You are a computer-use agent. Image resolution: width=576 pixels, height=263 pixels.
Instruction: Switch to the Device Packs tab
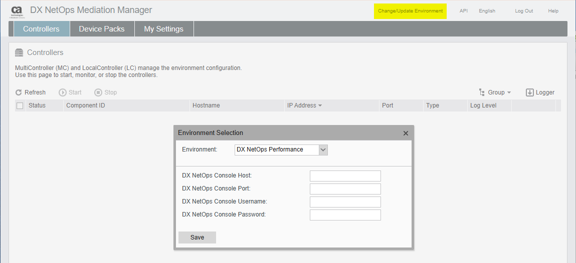[x=102, y=29]
